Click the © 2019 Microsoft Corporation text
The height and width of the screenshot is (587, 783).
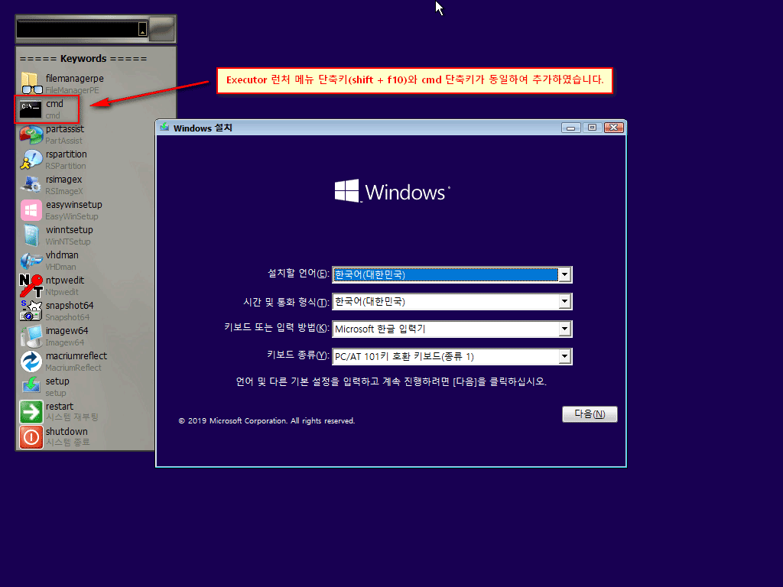point(267,421)
